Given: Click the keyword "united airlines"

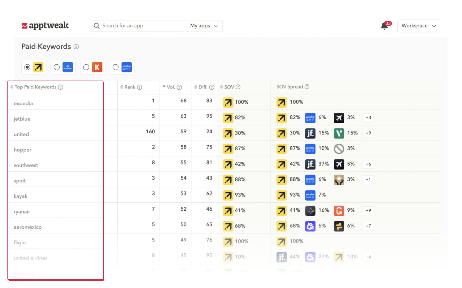Looking at the screenshot, I should coord(30,258).
